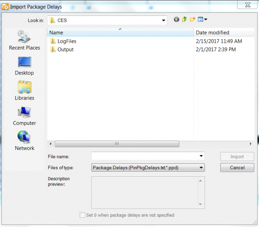Open the View Menu icon
Viewport: 259px width, 227px height.
coord(201,20)
